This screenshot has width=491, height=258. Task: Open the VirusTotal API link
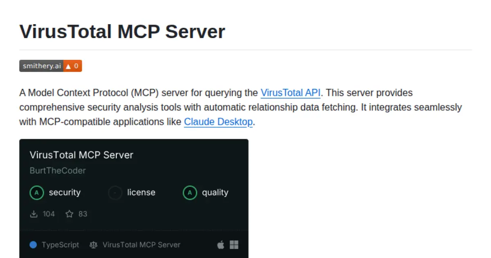[x=290, y=93]
